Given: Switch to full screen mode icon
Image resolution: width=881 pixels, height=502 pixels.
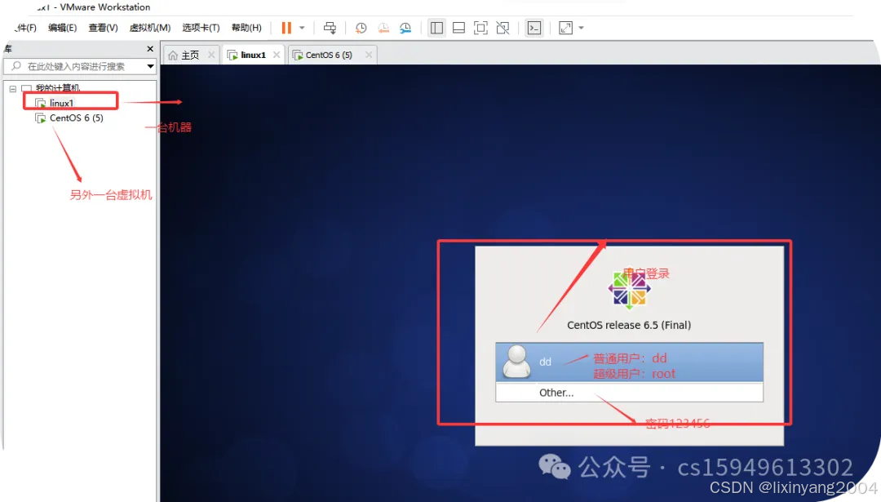Looking at the screenshot, I should 480,28.
